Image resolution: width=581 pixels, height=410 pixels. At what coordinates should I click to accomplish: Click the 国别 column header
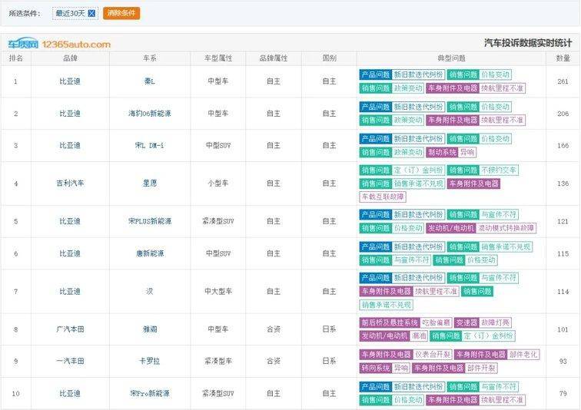point(329,58)
